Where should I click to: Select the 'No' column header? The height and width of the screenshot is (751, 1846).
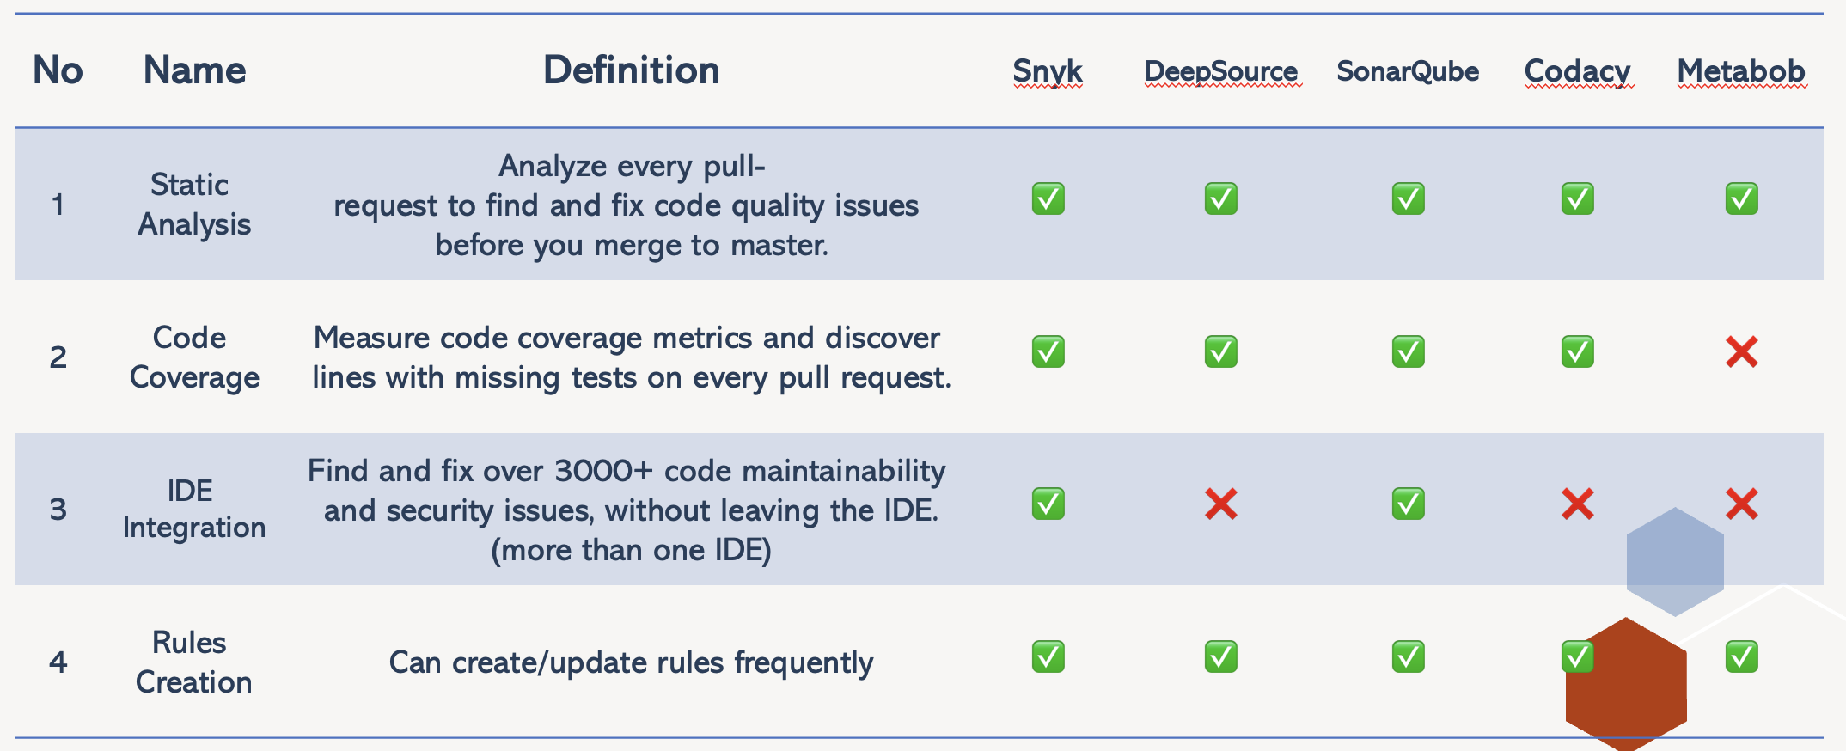click(x=58, y=70)
